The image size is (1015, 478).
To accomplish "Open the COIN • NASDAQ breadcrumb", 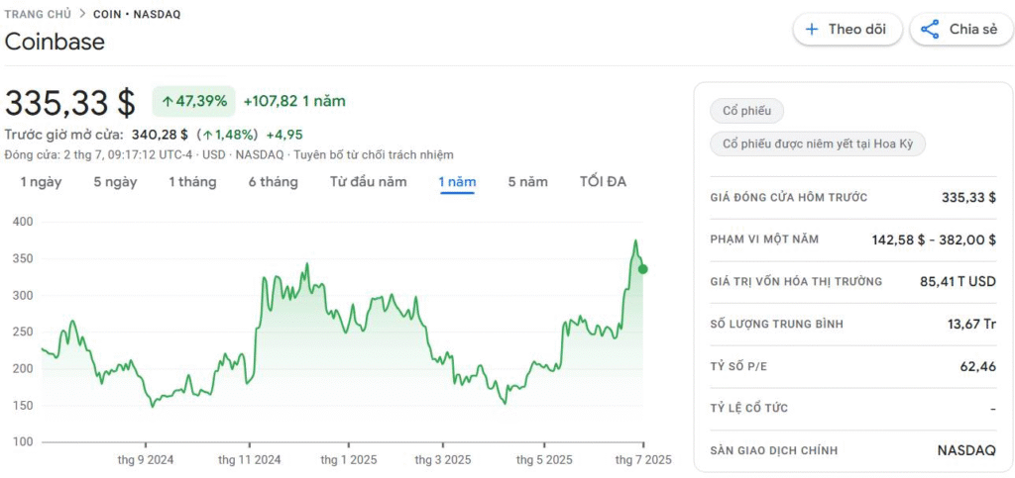I will [137, 14].
